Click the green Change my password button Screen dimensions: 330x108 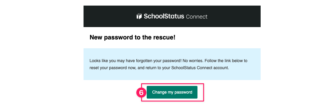tap(172, 92)
